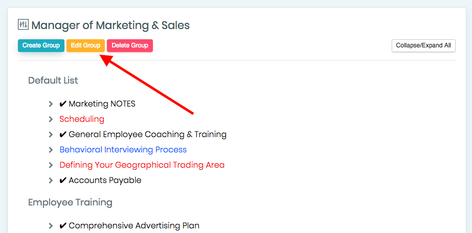Click the sliders icon beside Manager title

tap(23, 24)
